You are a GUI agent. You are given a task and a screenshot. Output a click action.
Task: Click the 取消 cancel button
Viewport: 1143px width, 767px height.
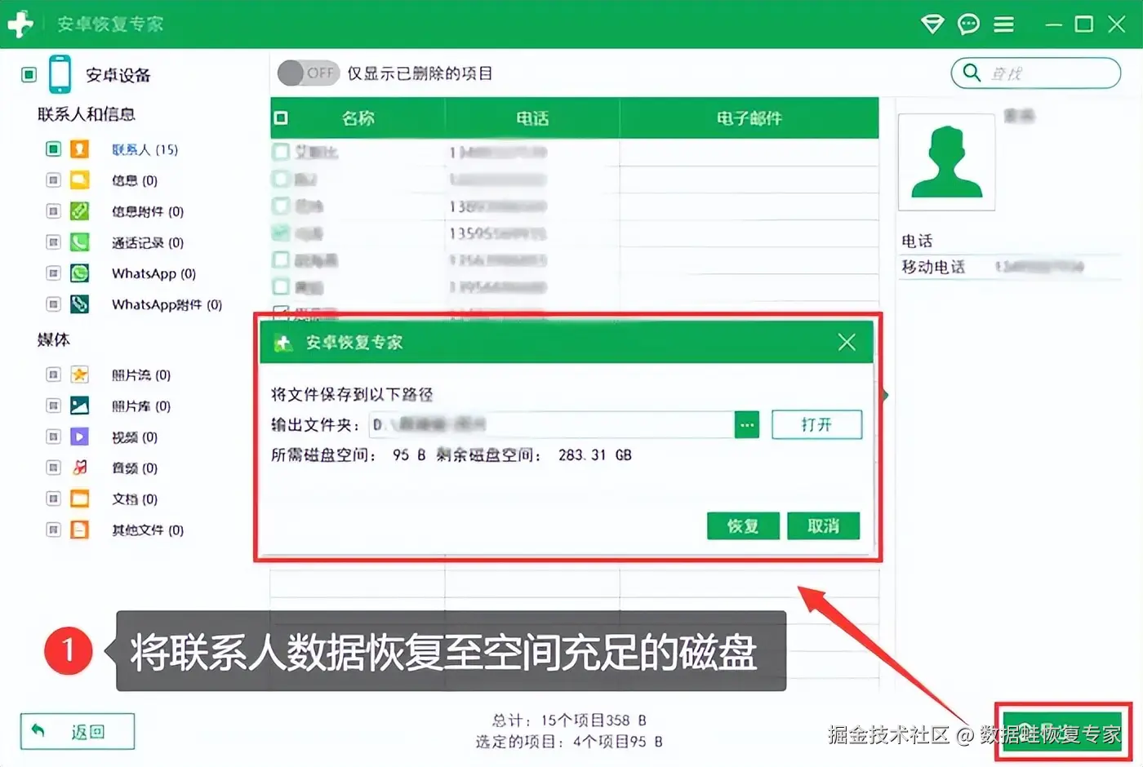click(x=824, y=526)
